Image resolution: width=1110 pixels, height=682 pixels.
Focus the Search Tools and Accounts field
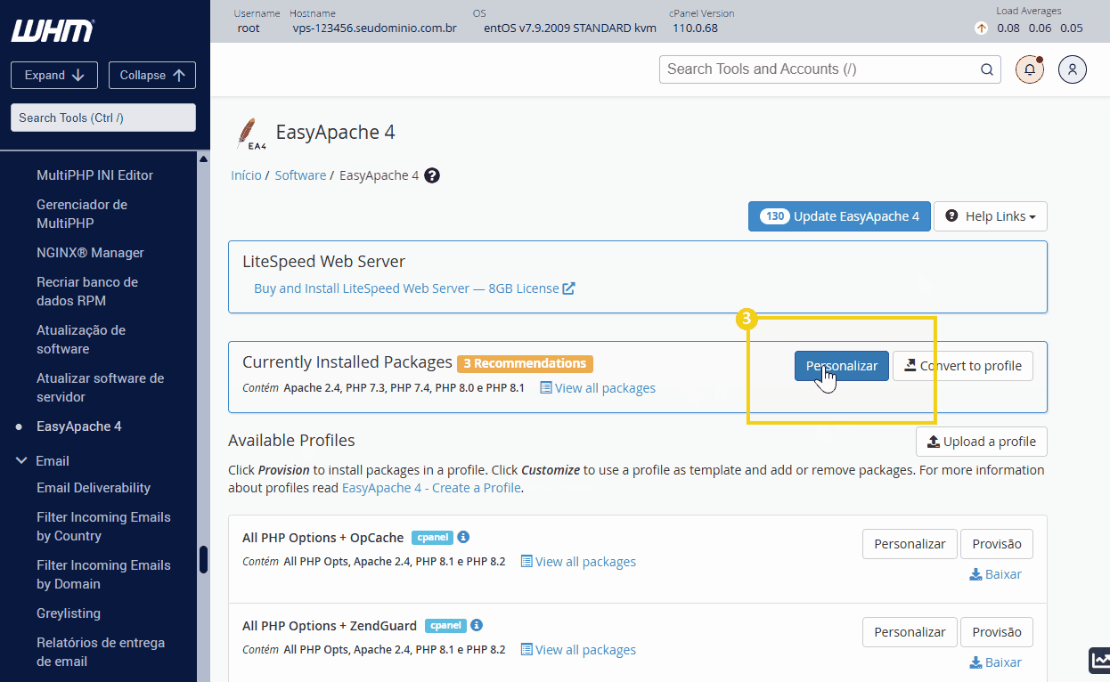pos(830,69)
